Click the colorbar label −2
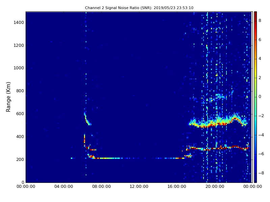 (x=261, y=116)
